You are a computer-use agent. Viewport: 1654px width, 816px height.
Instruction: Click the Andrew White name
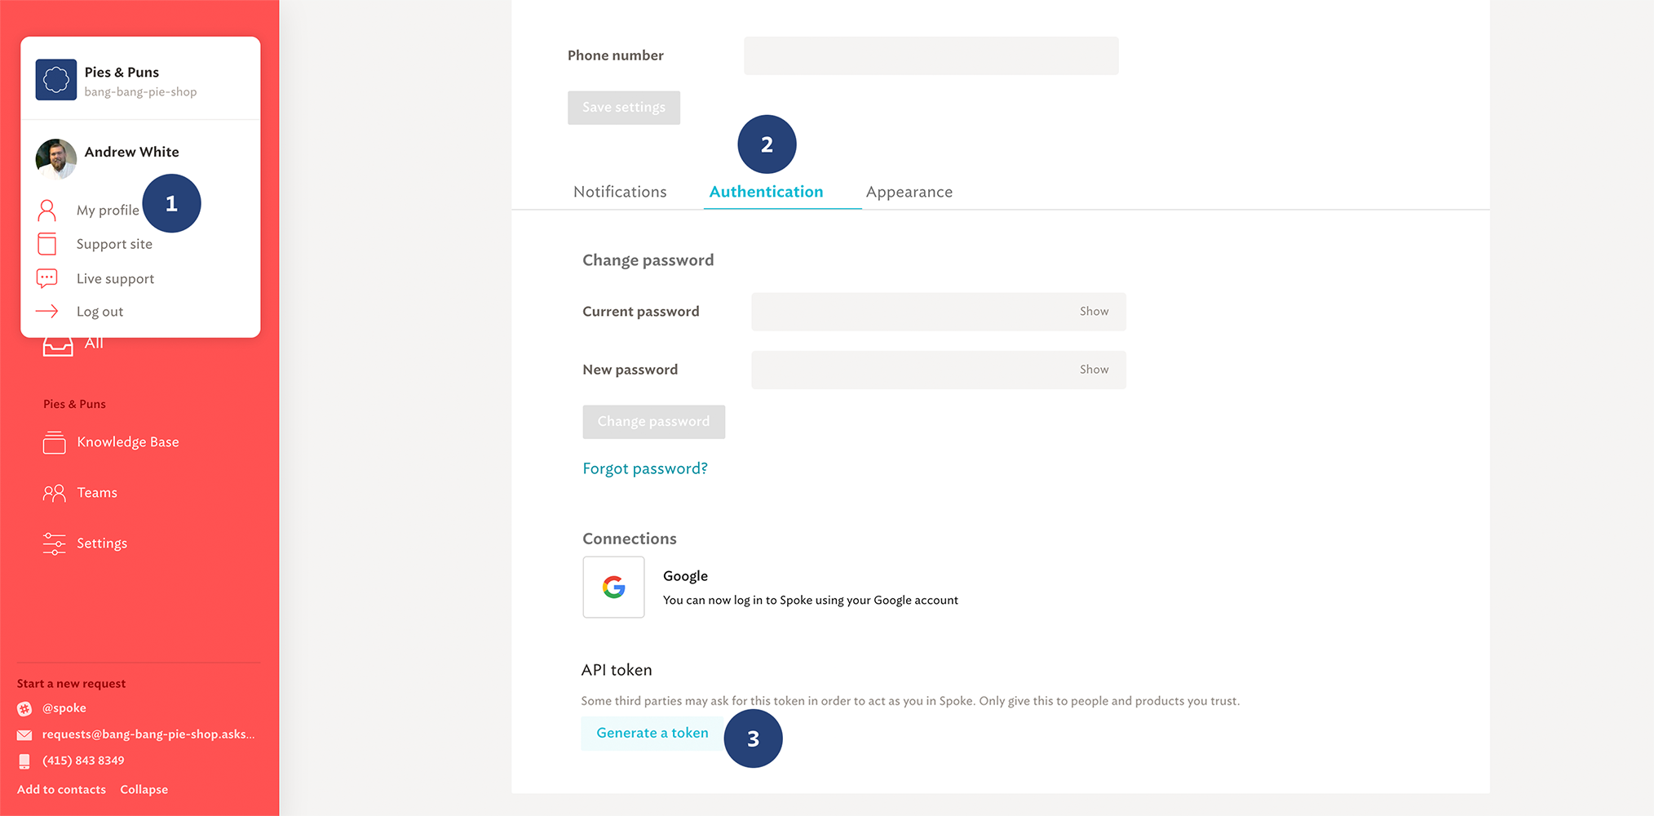click(131, 152)
